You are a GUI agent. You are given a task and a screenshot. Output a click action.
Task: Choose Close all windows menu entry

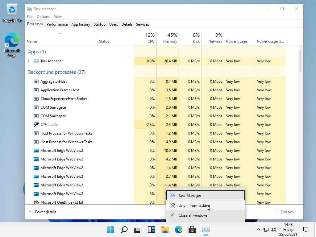pyautogui.click(x=193, y=215)
